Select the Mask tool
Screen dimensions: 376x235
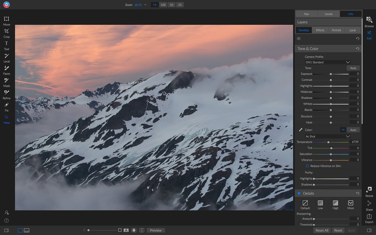click(7, 83)
